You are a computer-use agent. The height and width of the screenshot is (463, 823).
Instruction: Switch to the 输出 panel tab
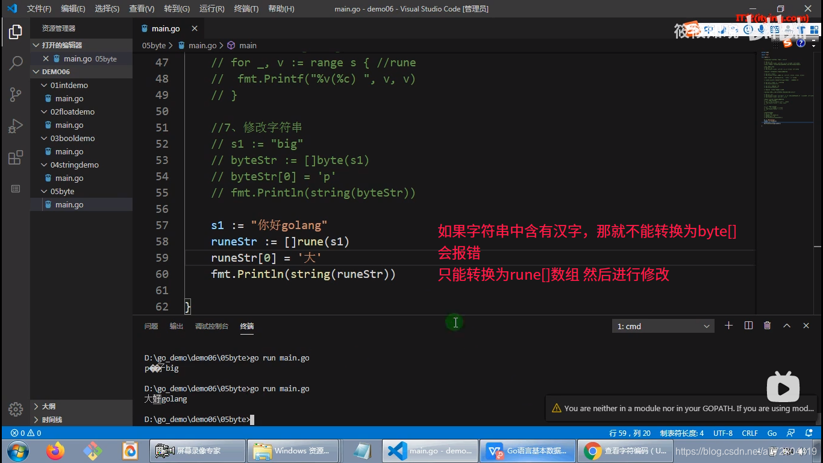(177, 326)
